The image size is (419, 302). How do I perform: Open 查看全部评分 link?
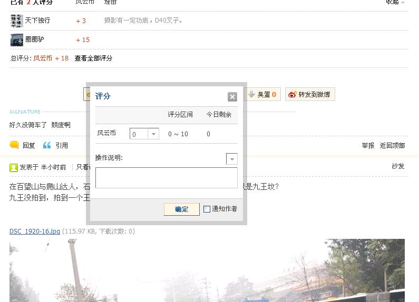click(93, 58)
